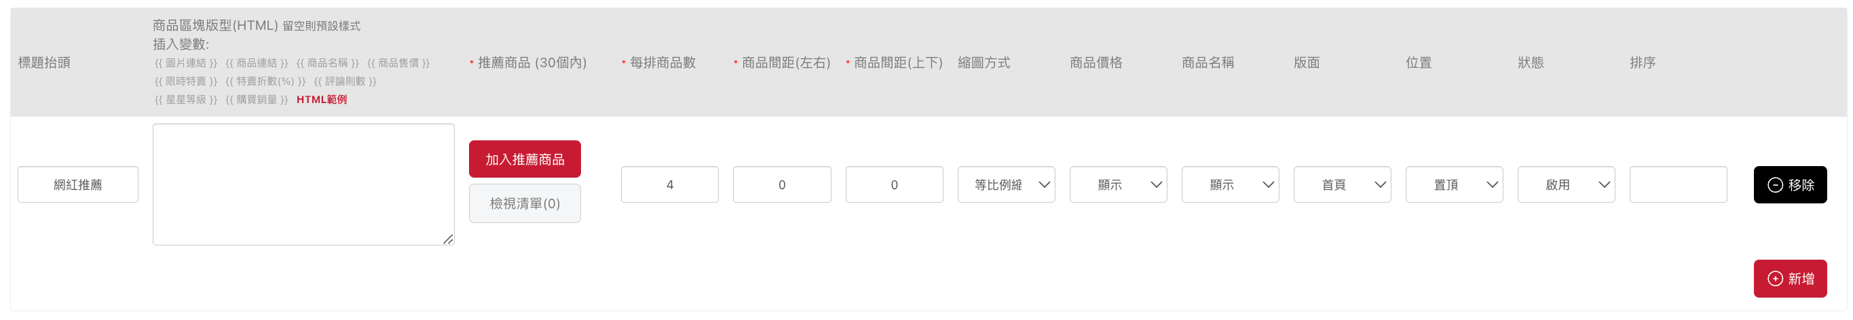
Task: Click the minus icon on 移除 button
Action: click(1774, 185)
